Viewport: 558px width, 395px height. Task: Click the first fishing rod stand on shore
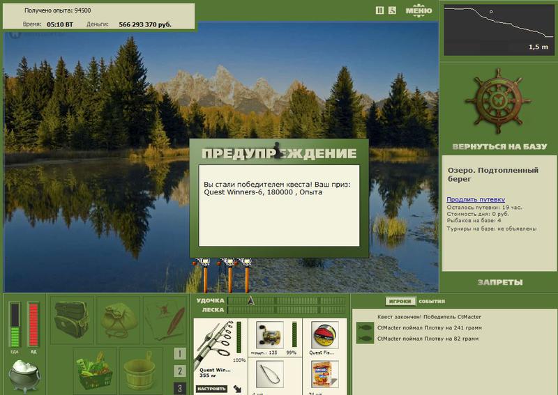point(204,274)
